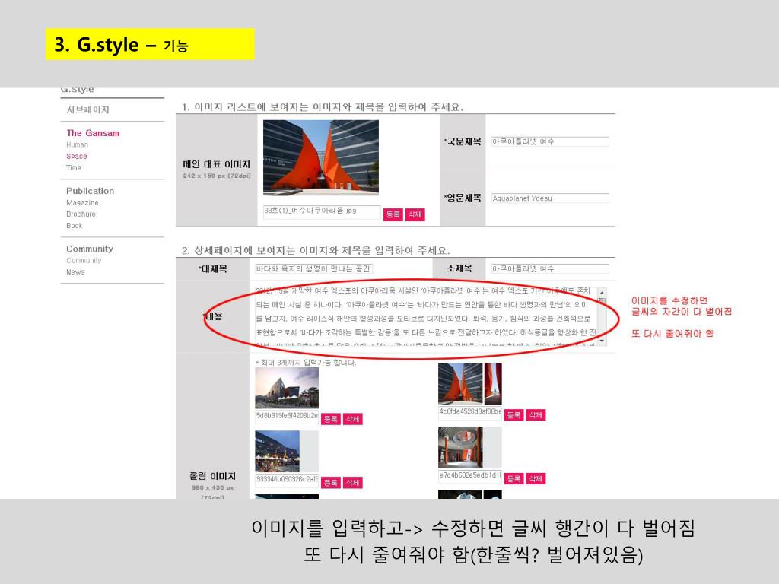Focus the 영문제목 Aquaplanet Yoesu field
The width and height of the screenshot is (779, 584).
click(x=550, y=198)
